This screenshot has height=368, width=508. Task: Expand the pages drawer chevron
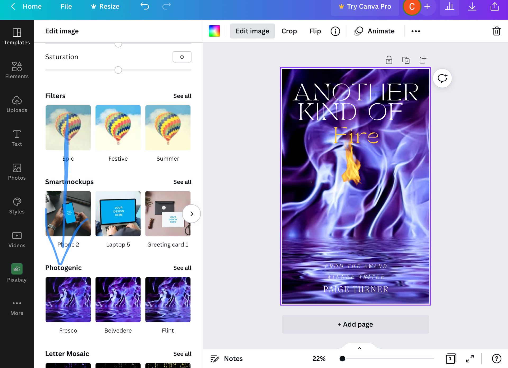pyautogui.click(x=359, y=348)
